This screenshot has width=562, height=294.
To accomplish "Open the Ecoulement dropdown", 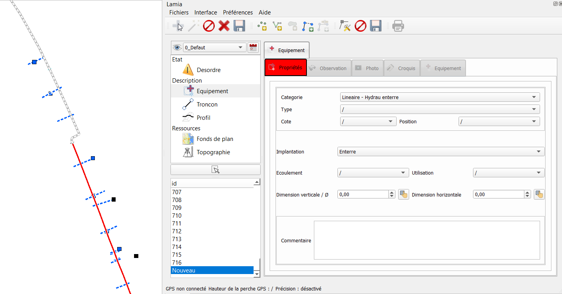I will point(373,173).
